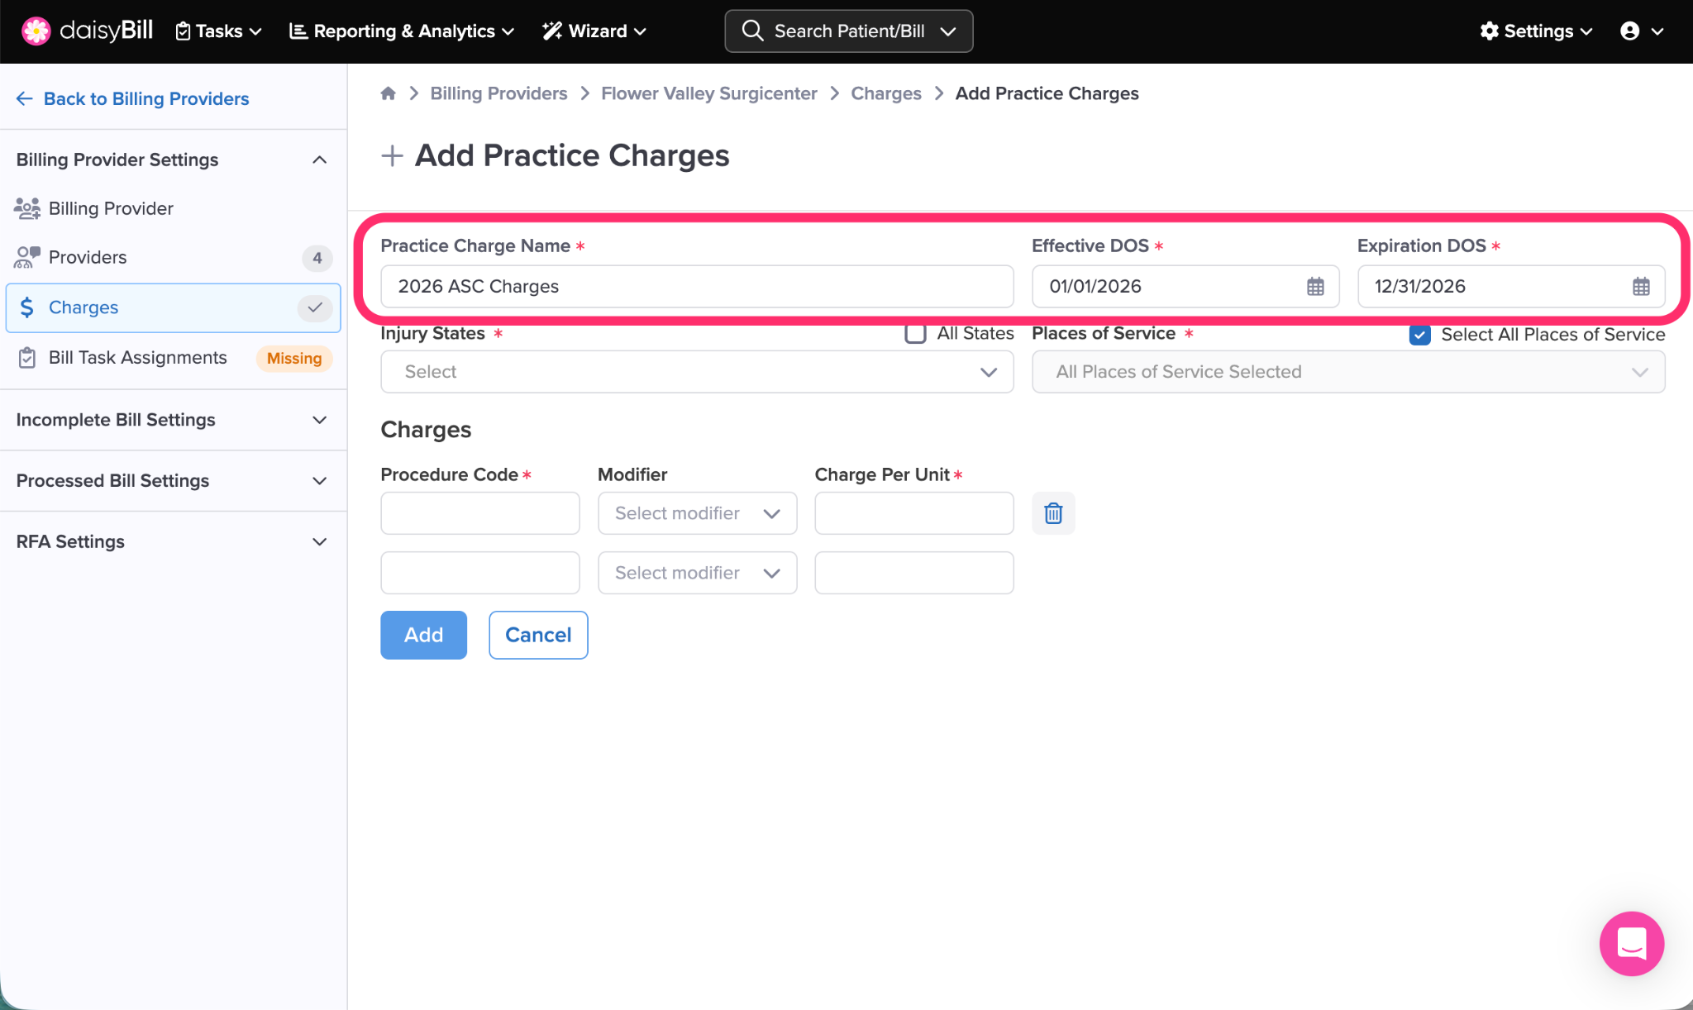
Task: Expand the Incomplete Bill Settings section
Action: pyautogui.click(x=173, y=420)
